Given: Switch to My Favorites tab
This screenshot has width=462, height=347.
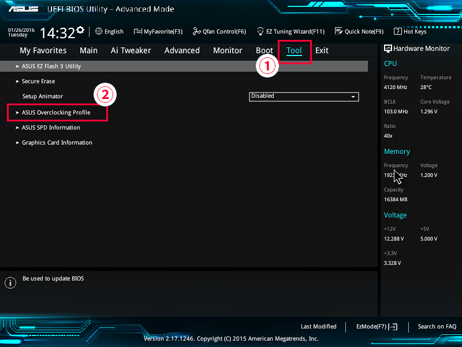Looking at the screenshot, I should [x=43, y=50].
